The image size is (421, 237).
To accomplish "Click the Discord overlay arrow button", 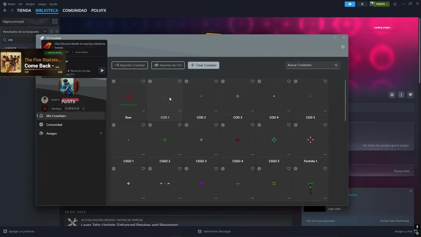I will click(x=102, y=70).
